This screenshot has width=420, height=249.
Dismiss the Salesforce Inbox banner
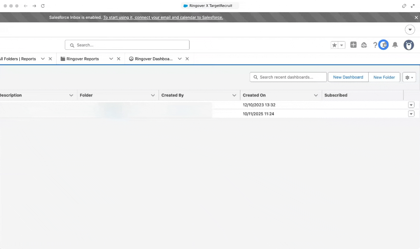click(416, 17)
